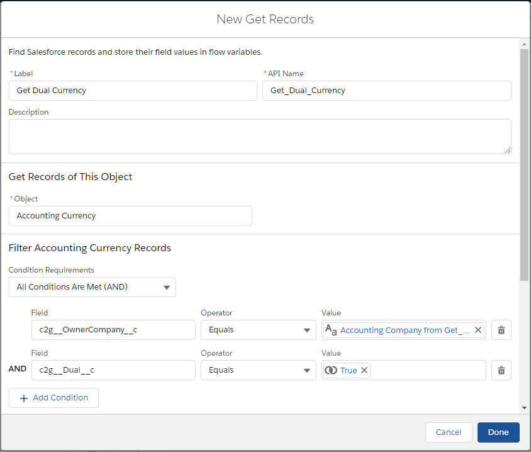Click the dialog's vertical scrollbar
531x452 pixels.
[524, 164]
